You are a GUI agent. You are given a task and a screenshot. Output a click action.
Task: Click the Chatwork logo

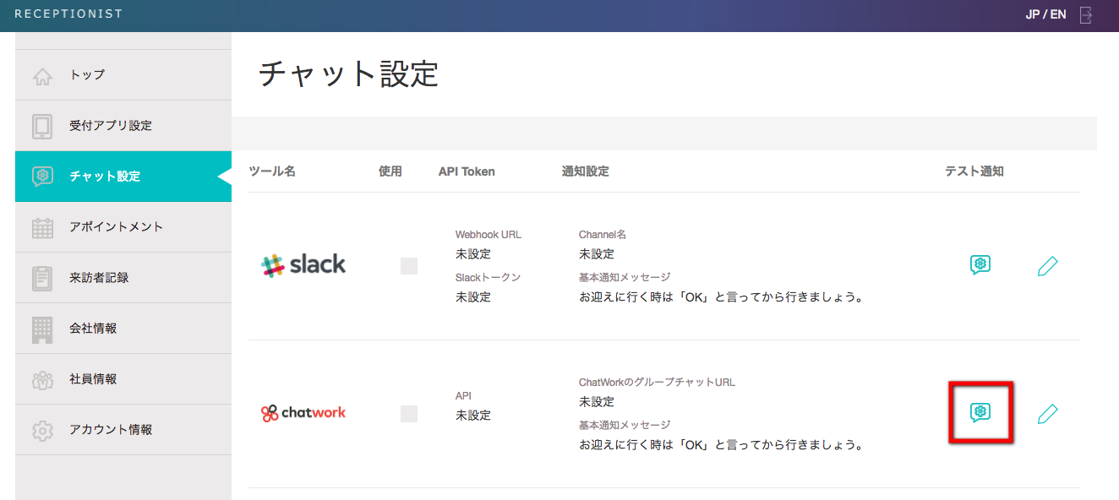pyautogui.click(x=303, y=413)
